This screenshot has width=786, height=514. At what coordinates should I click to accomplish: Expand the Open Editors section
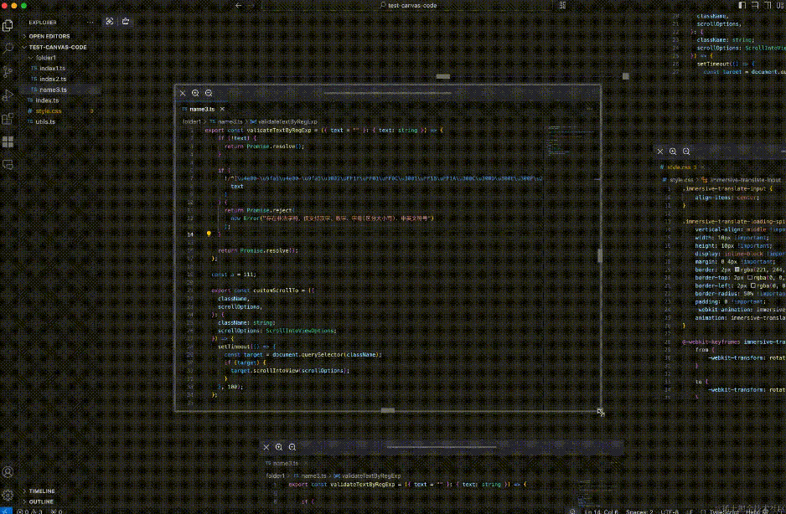[x=60, y=36]
